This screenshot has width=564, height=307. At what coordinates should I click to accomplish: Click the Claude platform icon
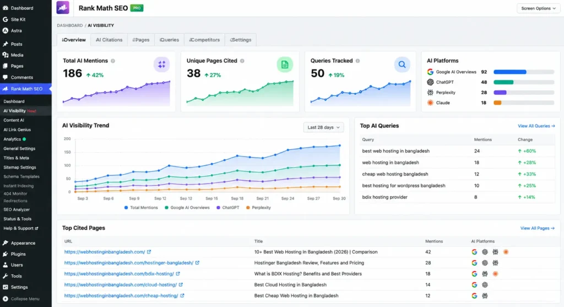430,103
